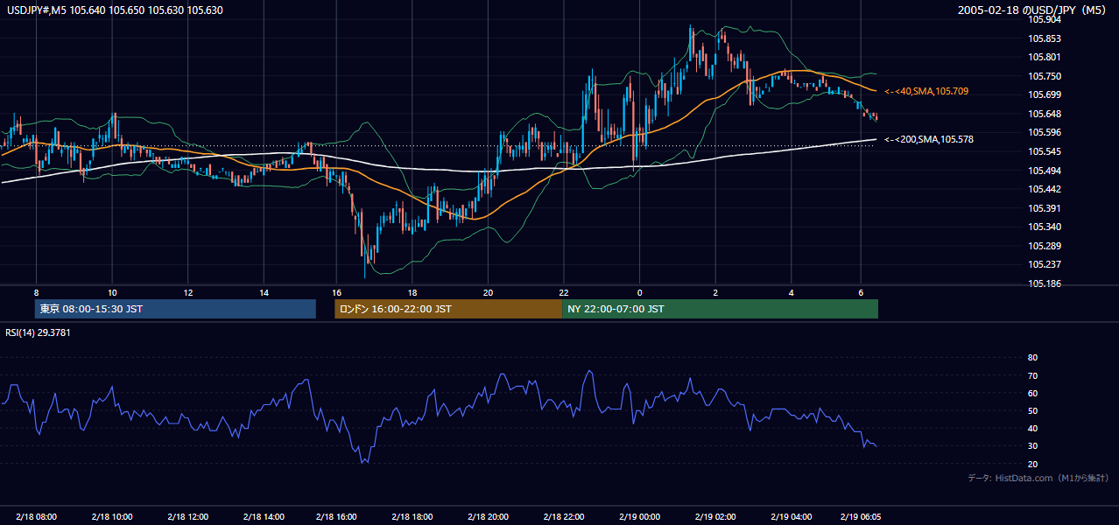Click the white 200 SMA label 105.578

[928, 139]
